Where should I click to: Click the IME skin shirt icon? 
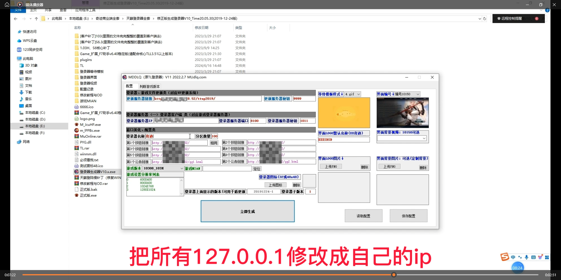(540, 257)
